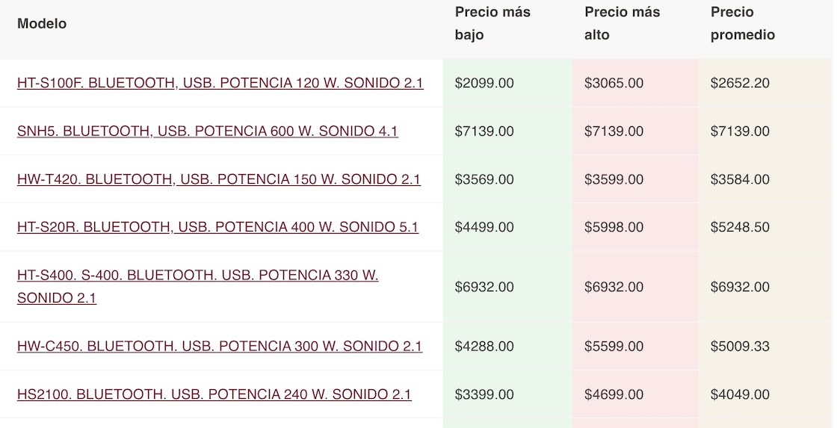Image resolution: width=837 pixels, height=428 pixels.
Task: Follow the HT-S400 330 W model link
Action: (x=197, y=276)
